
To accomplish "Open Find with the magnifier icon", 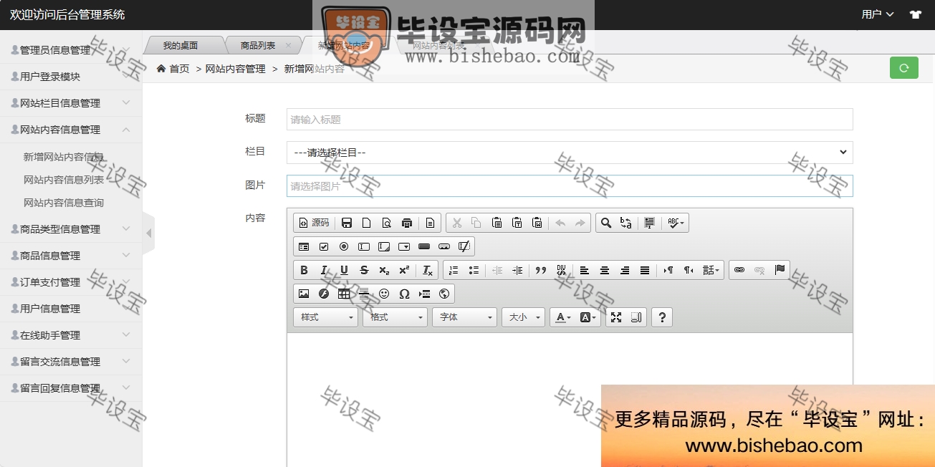I will click(606, 223).
